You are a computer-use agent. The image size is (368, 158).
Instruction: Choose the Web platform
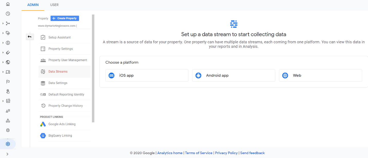pyautogui.click(x=320, y=76)
